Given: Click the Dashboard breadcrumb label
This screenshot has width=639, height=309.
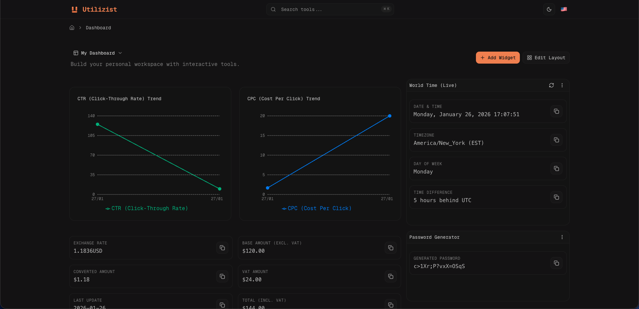Looking at the screenshot, I should point(98,28).
